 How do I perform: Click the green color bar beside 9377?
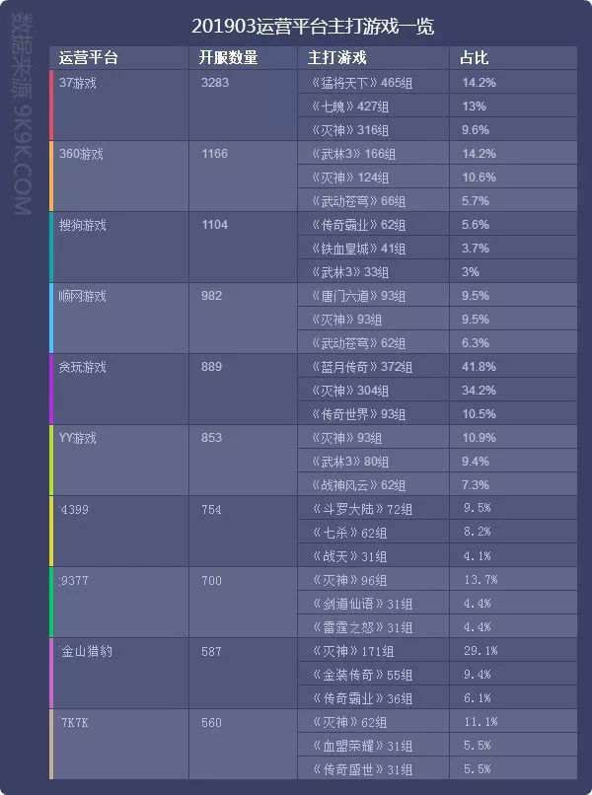51,603
